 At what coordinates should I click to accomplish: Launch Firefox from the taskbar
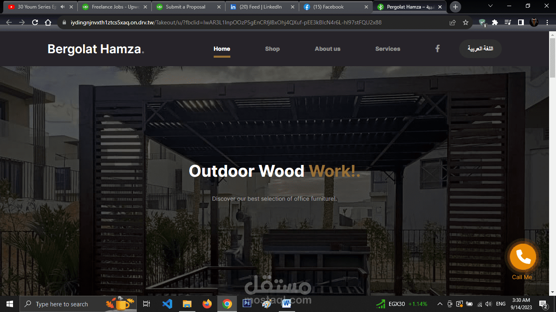pos(207,304)
